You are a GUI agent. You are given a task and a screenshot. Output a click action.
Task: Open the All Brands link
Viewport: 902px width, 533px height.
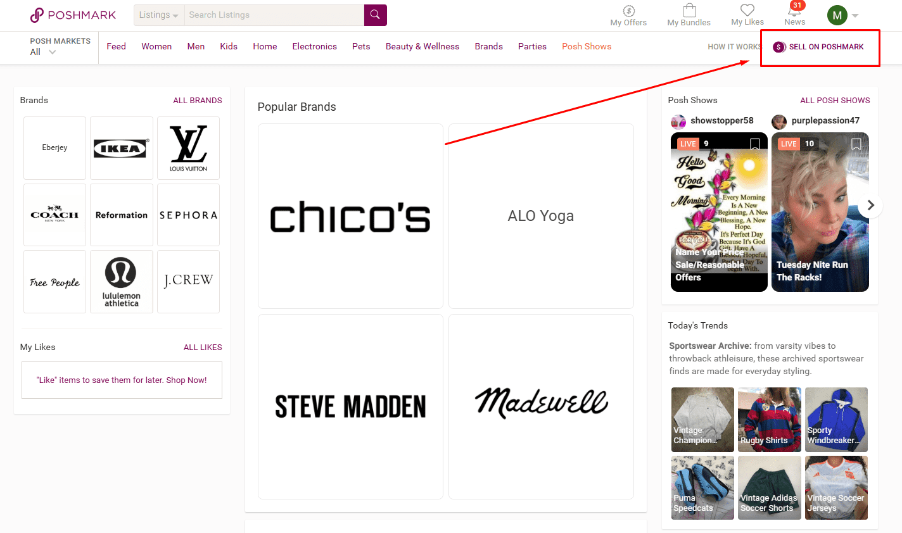click(x=197, y=100)
